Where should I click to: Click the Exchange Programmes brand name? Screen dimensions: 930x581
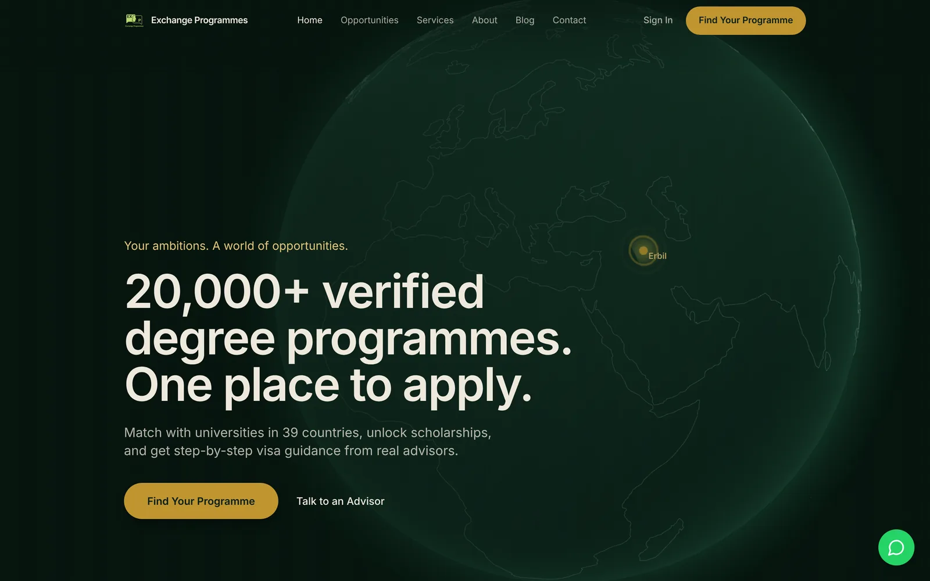pos(199,20)
